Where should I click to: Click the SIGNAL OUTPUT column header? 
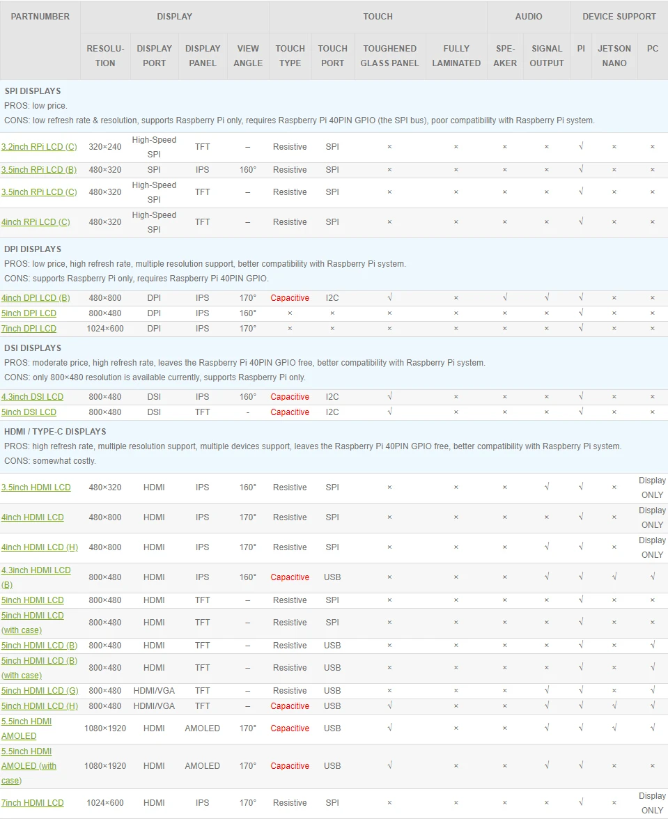(x=547, y=56)
